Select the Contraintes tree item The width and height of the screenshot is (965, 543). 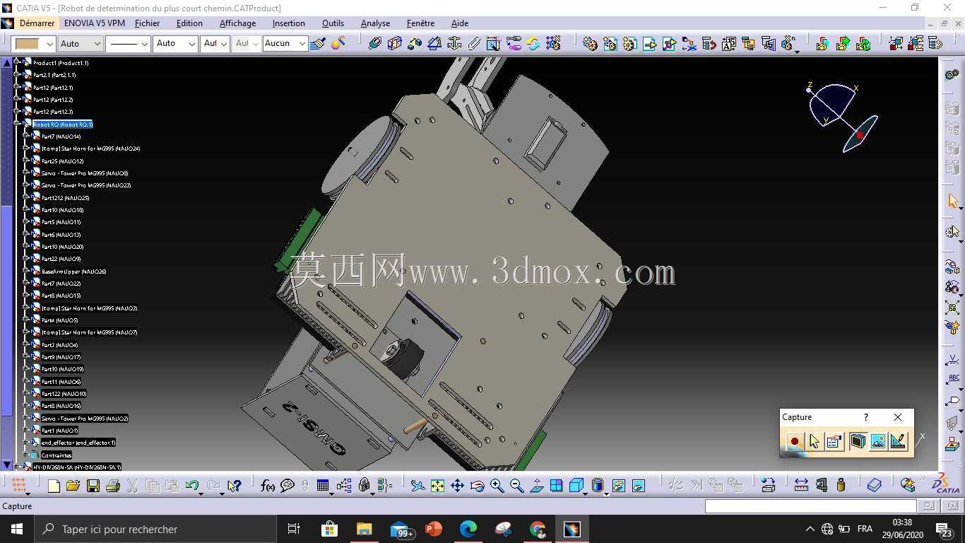pos(56,455)
